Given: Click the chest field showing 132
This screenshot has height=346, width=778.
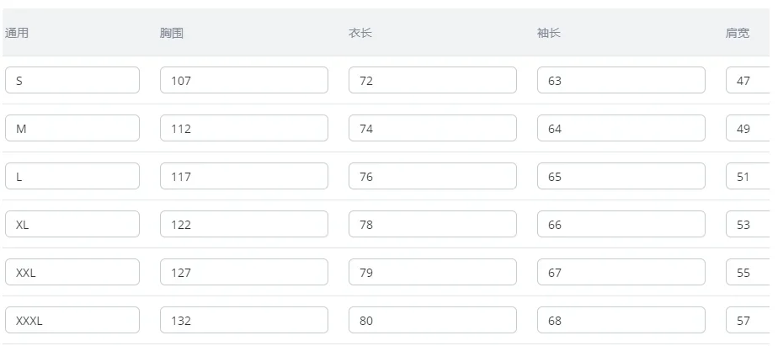Looking at the screenshot, I should (244, 320).
